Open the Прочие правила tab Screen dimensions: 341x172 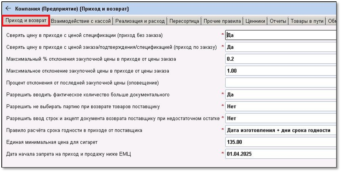click(x=222, y=21)
